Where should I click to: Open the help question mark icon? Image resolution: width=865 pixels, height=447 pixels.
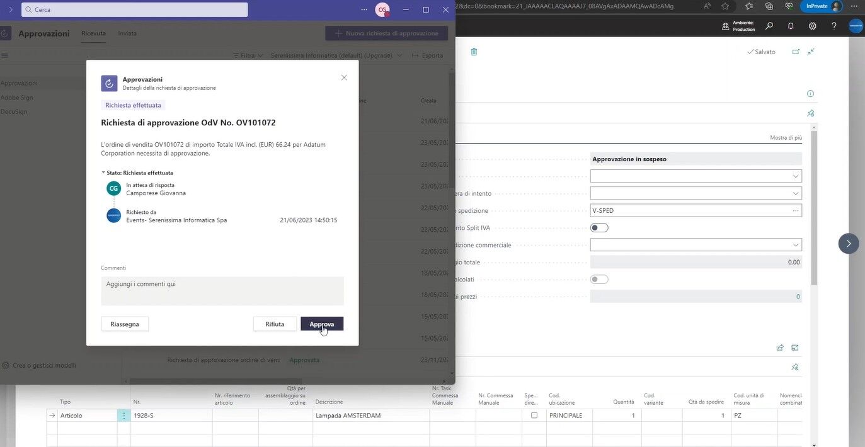[833, 26]
